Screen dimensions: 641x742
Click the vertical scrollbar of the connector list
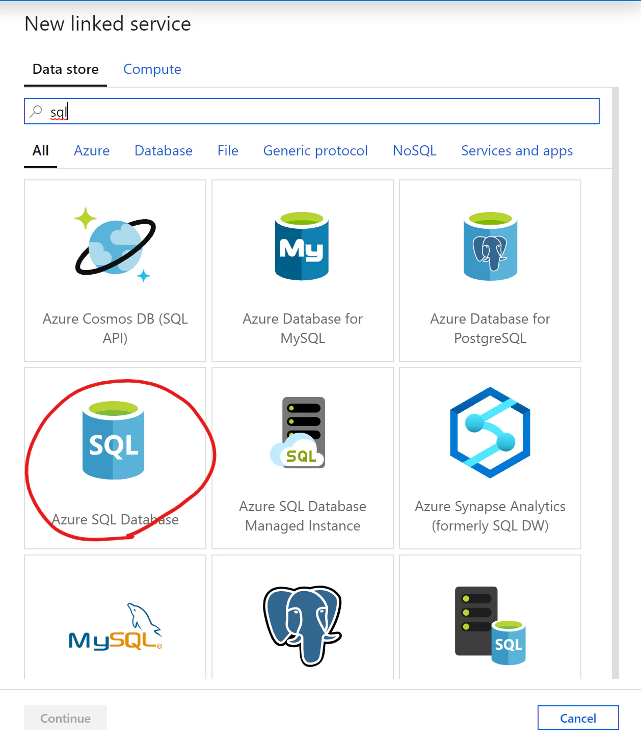[x=616, y=382]
